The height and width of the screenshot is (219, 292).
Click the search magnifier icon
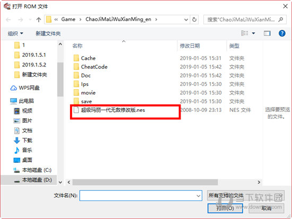tap(281, 19)
